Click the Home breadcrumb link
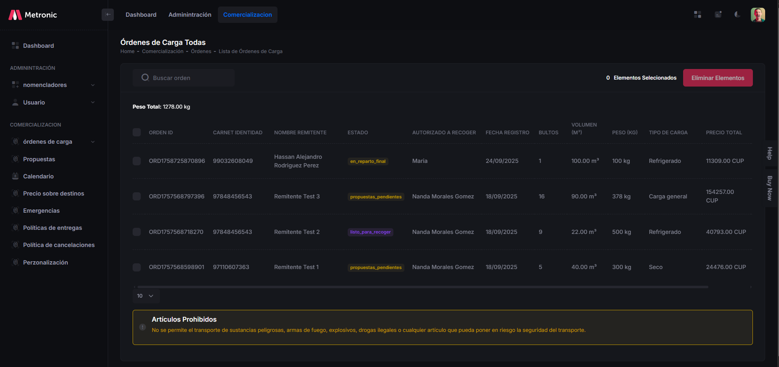Image resolution: width=779 pixels, height=367 pixels. point(127,51)
